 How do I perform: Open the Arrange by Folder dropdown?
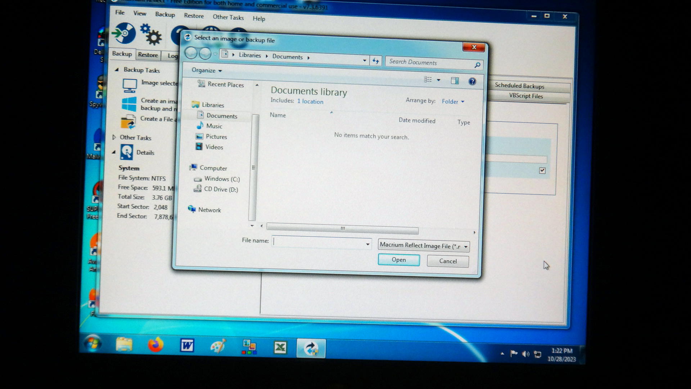[453, 102]
